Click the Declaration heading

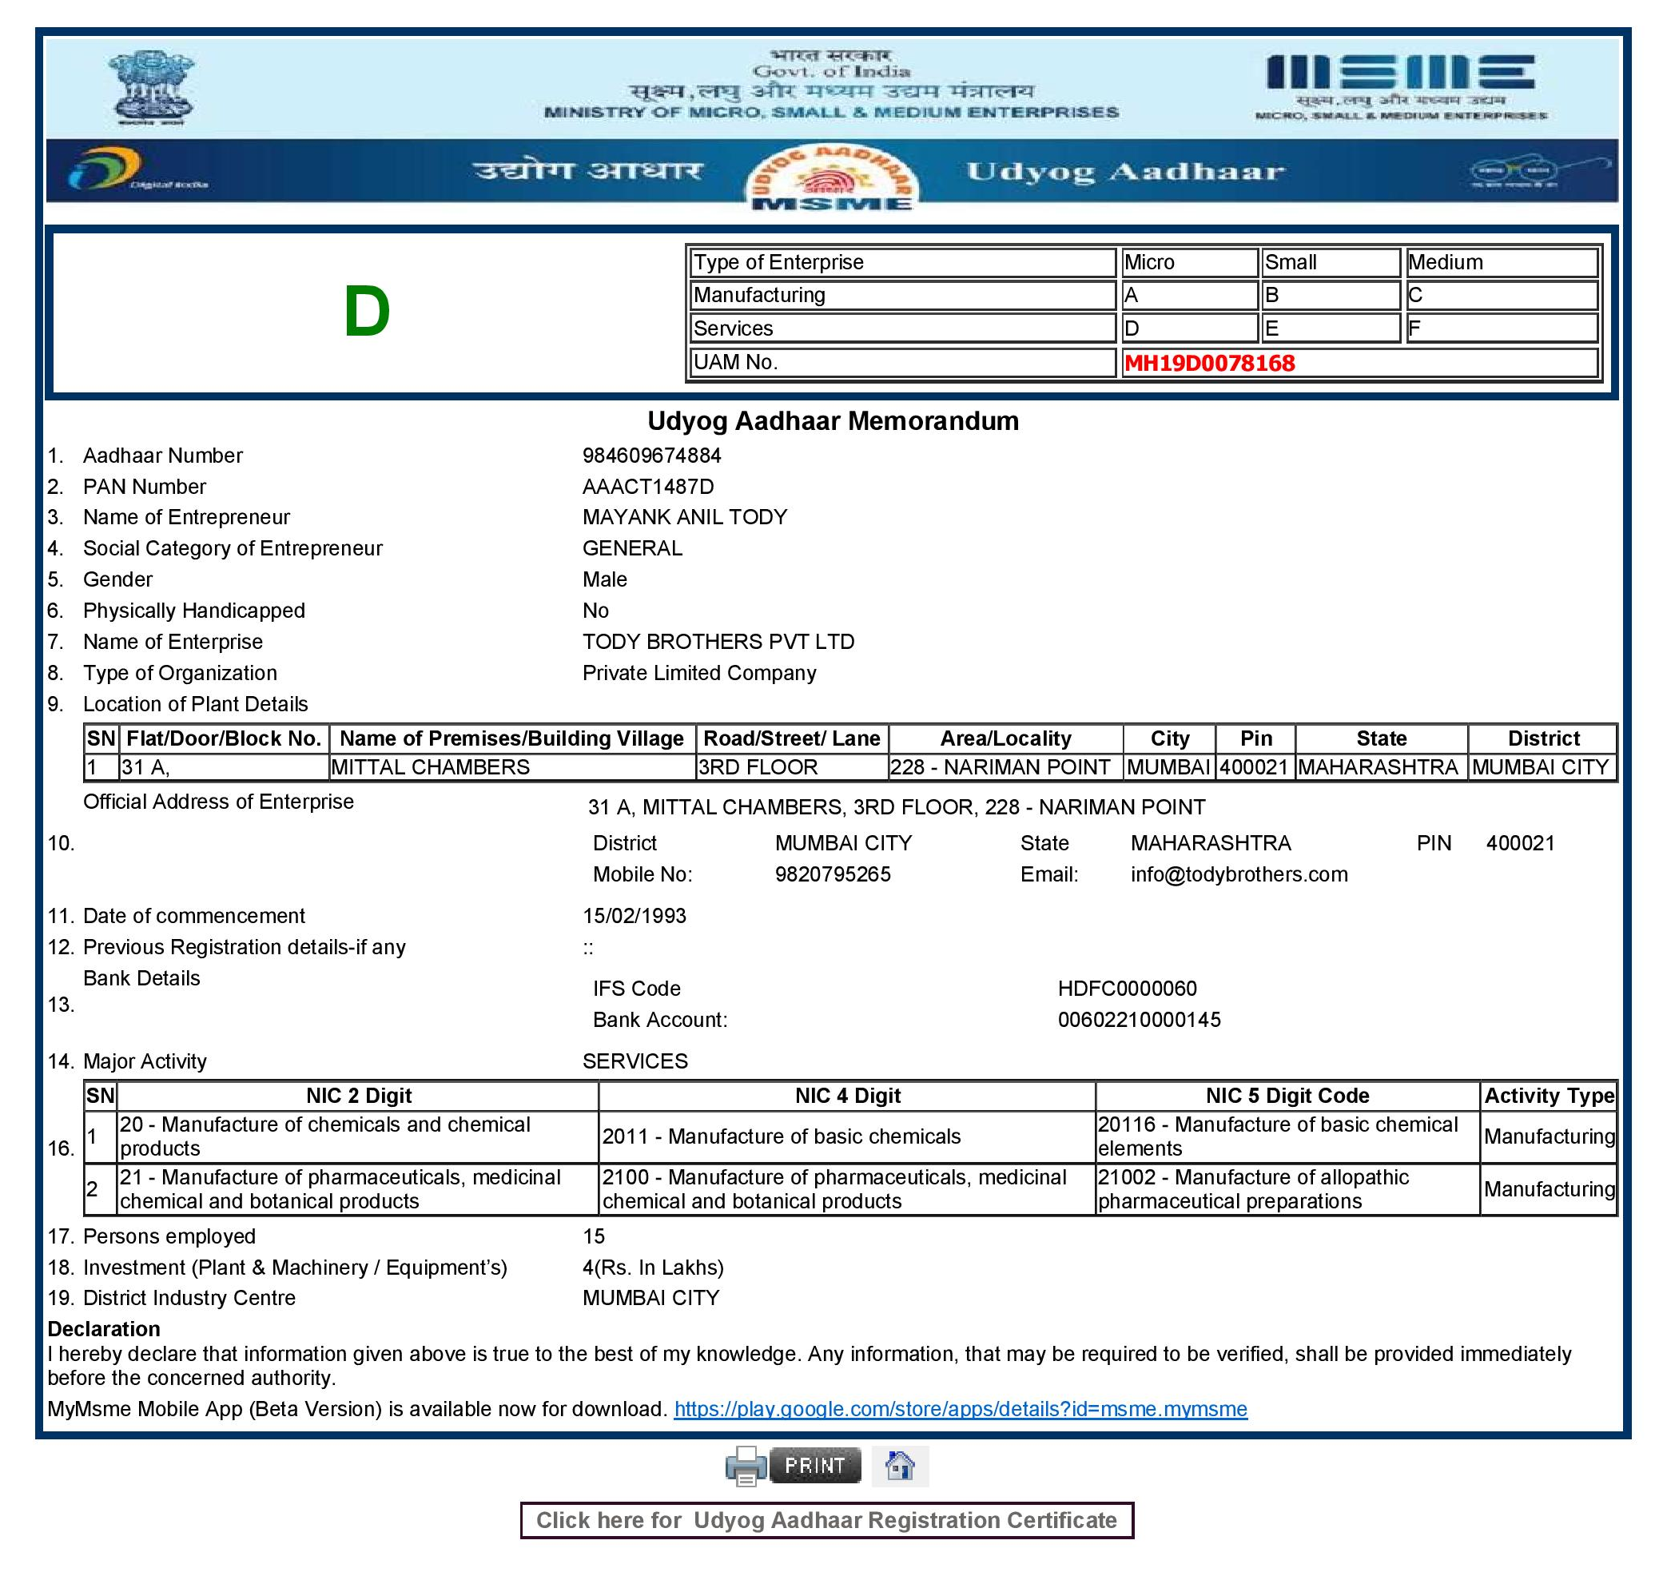pos(104,1329)
